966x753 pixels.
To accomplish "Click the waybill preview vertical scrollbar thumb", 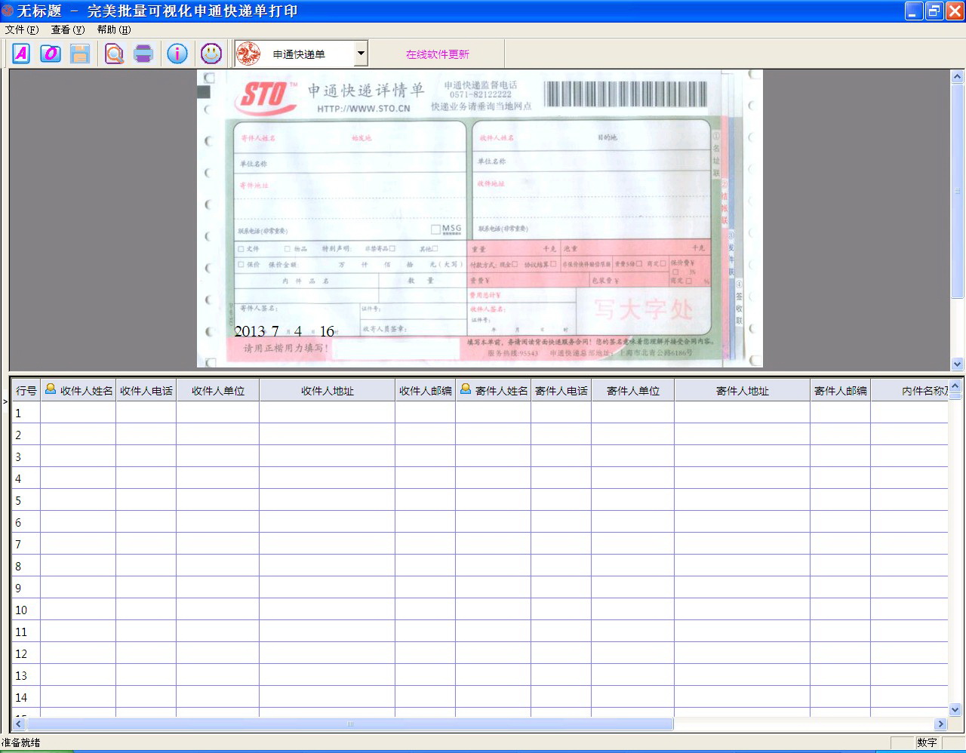I will [958, 191].
